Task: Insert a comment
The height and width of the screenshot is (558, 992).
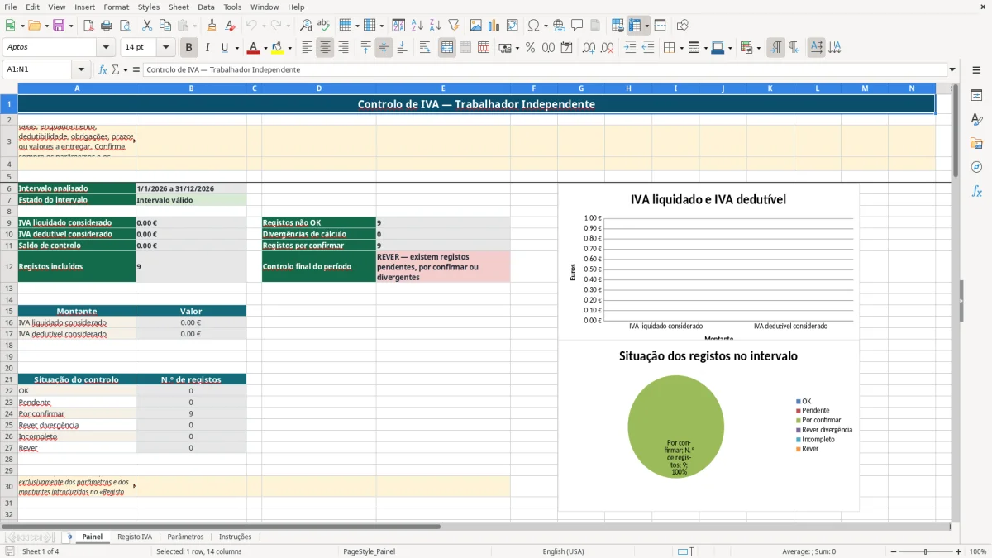Action: pos(577,26)
